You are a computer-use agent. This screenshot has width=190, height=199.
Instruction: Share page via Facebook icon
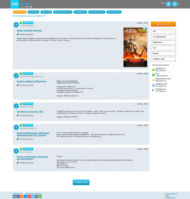[18, 197]
